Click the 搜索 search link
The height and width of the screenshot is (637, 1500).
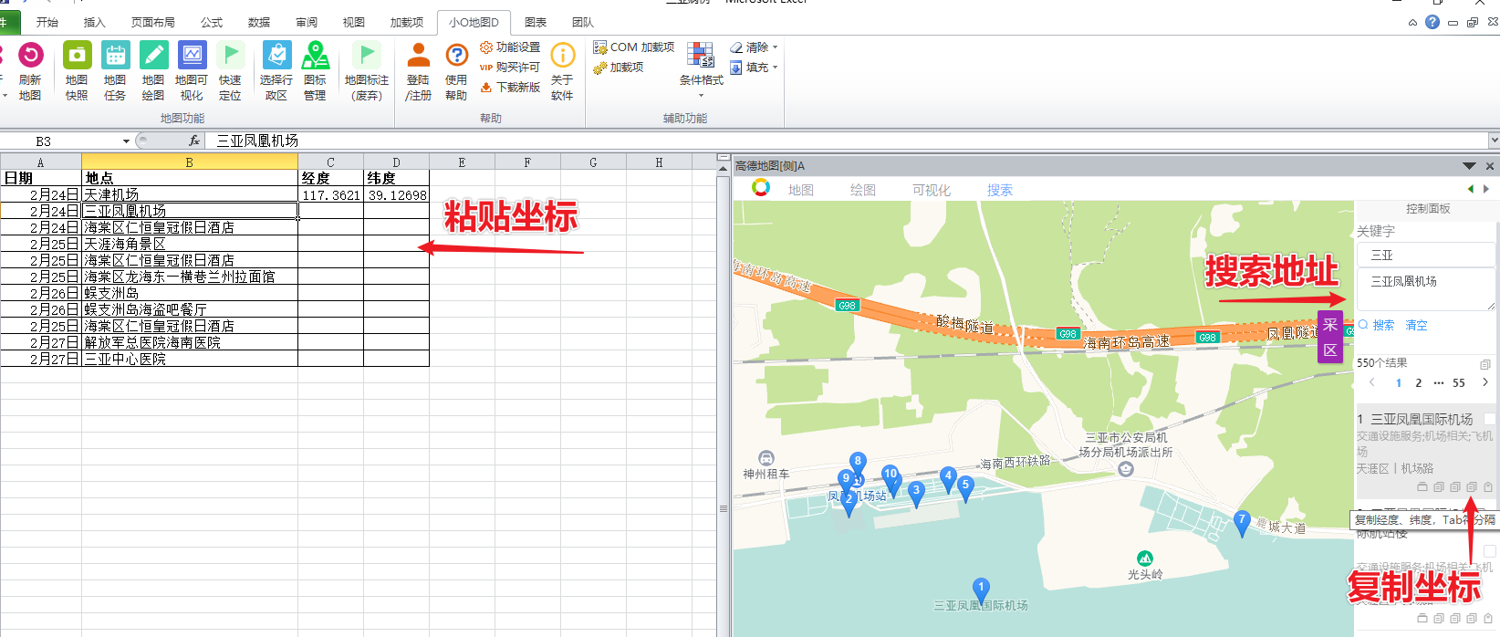coord(1377,325)
